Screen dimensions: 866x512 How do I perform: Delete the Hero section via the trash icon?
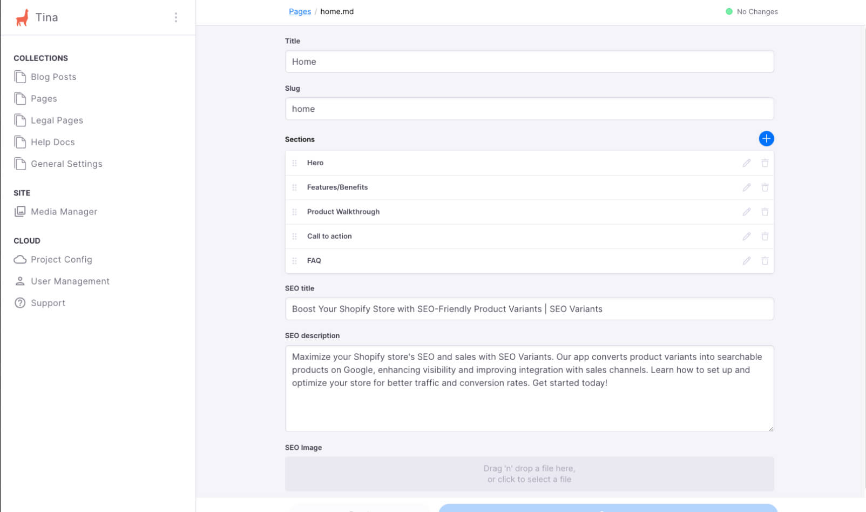point(765,163)
